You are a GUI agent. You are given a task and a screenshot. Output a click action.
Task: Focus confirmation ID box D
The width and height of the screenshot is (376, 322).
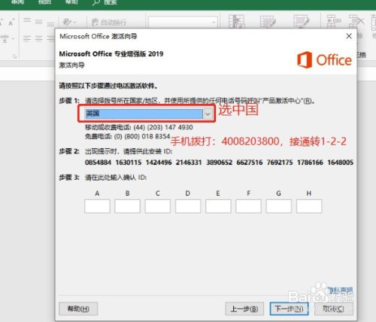click(188, 206)
